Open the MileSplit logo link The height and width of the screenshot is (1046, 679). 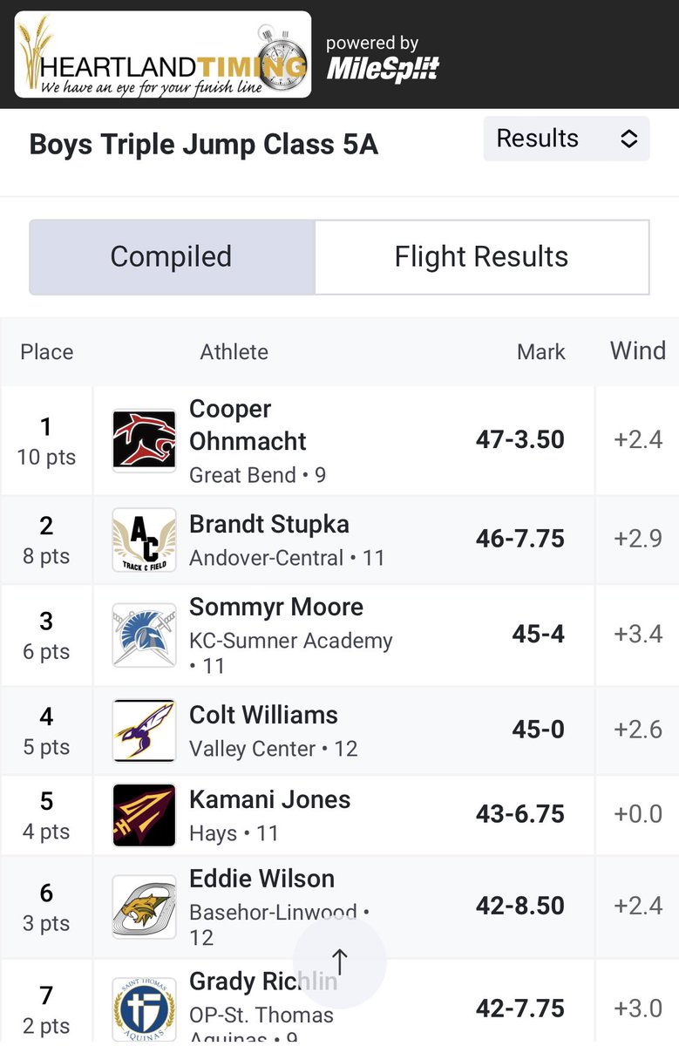(383, 59)
